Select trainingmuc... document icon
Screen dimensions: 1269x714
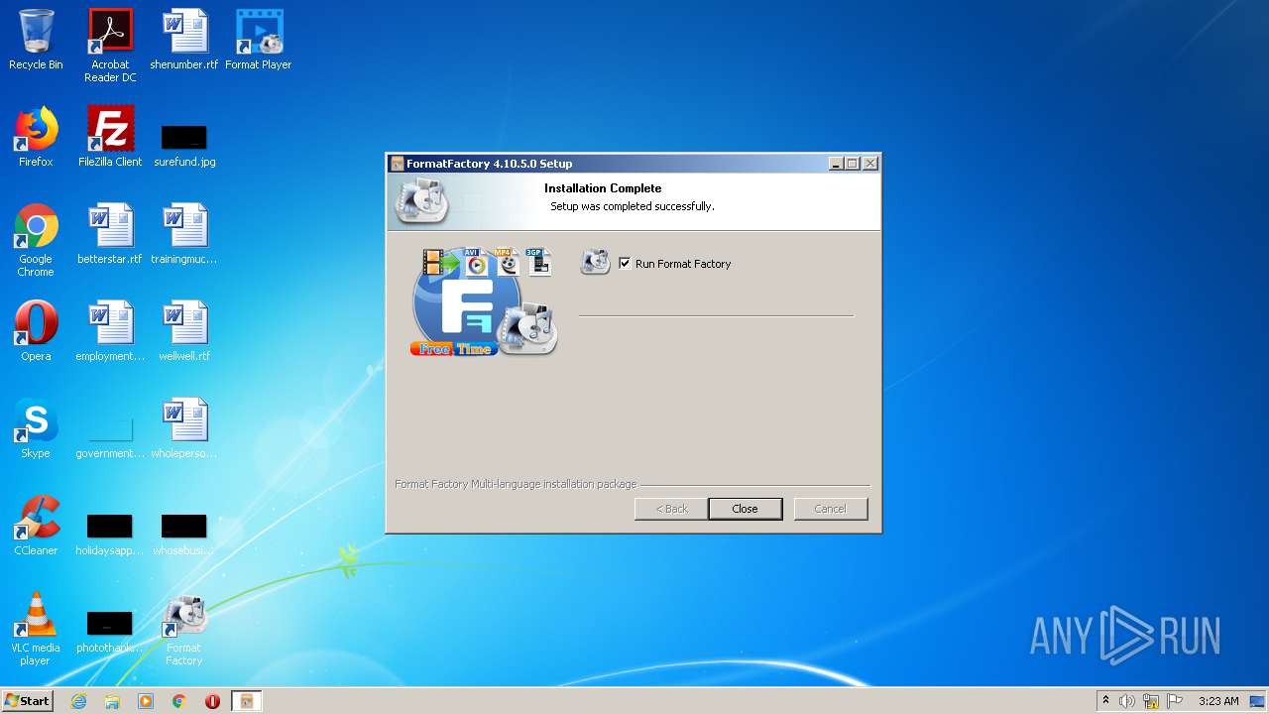[184, 234]
